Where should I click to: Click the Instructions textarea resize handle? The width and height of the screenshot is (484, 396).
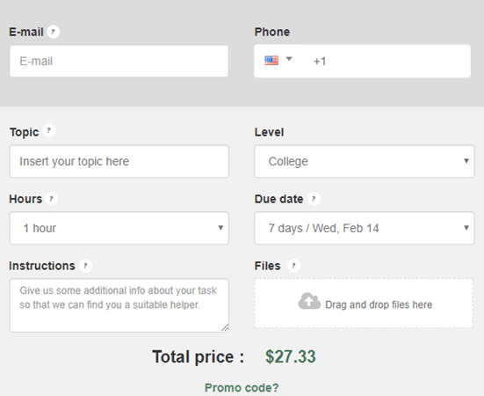tap(225, 327)
